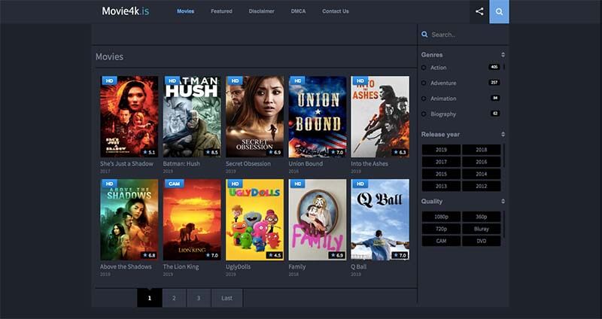
Task: Filter by release year 2013
Action: tap(441, 186)
